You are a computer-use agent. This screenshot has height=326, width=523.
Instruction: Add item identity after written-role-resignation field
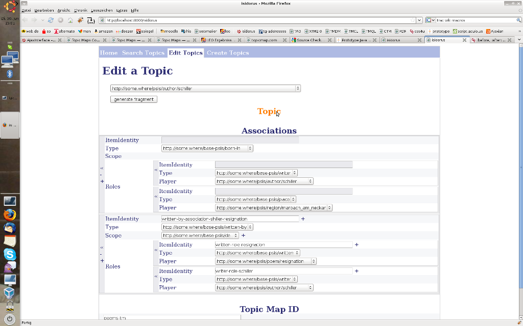tap(356, 244)
